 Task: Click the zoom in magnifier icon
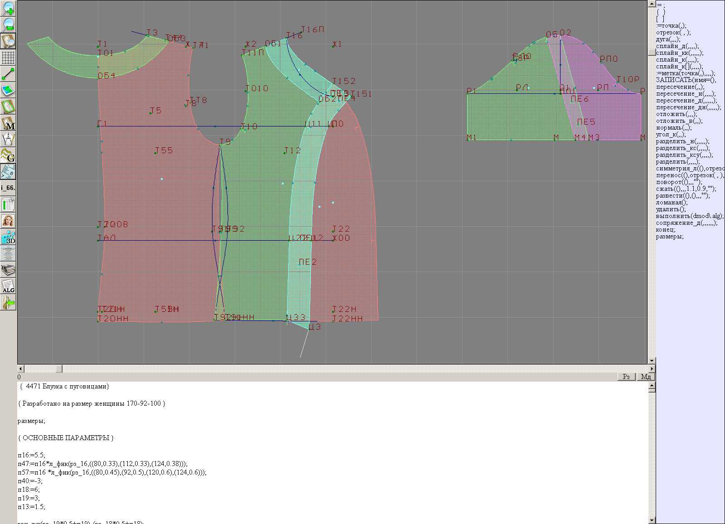click(8, 8)
